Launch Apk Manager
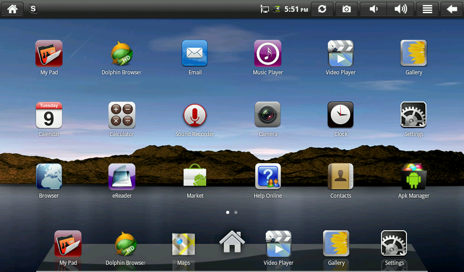The height and width of the screenshot is (272, 464). pyautogui.click(x=414, y=176)
